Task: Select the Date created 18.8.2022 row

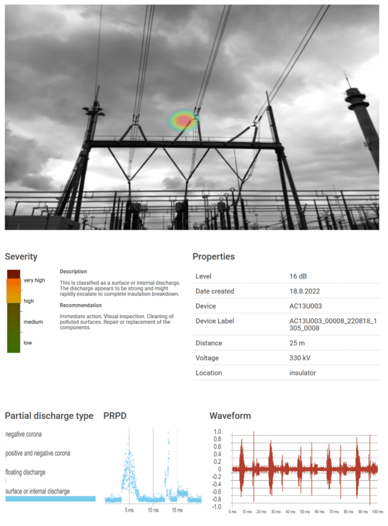Action: pyautogui.click(x=286, y=291)
